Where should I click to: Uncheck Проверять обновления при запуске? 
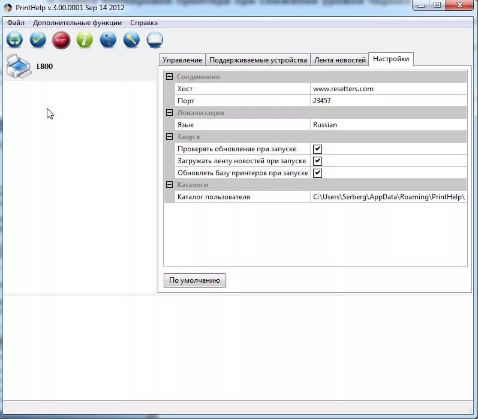click(x=317, y=149)
